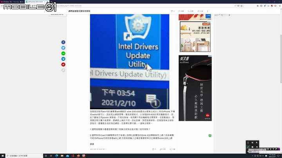Viewport: 282px width, 158px height.
Task: Open Task View on the taskbar
Action: pyautogui.click(x=51, y=156)
